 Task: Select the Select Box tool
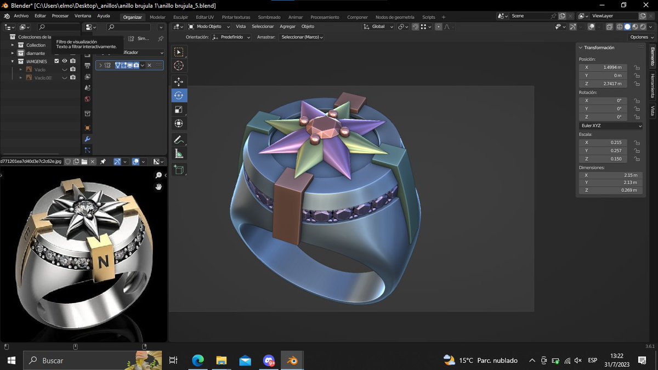179,52
